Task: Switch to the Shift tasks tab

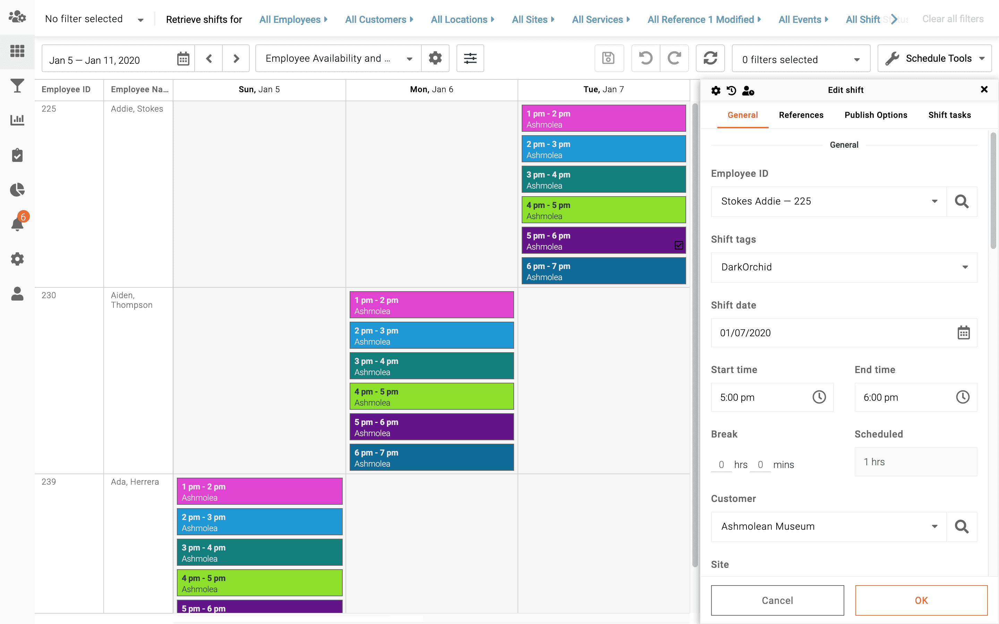Action: click(x=949, y=115)
